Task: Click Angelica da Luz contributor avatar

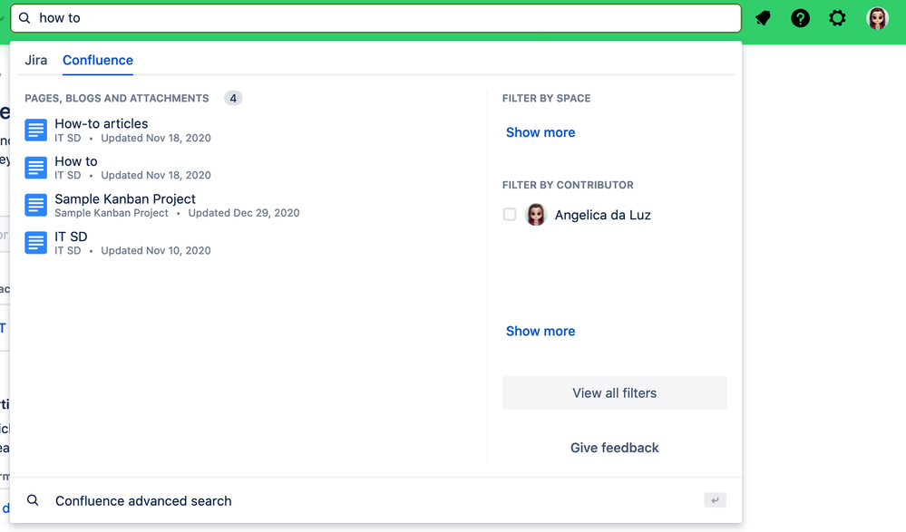Action: pos(536,215)
